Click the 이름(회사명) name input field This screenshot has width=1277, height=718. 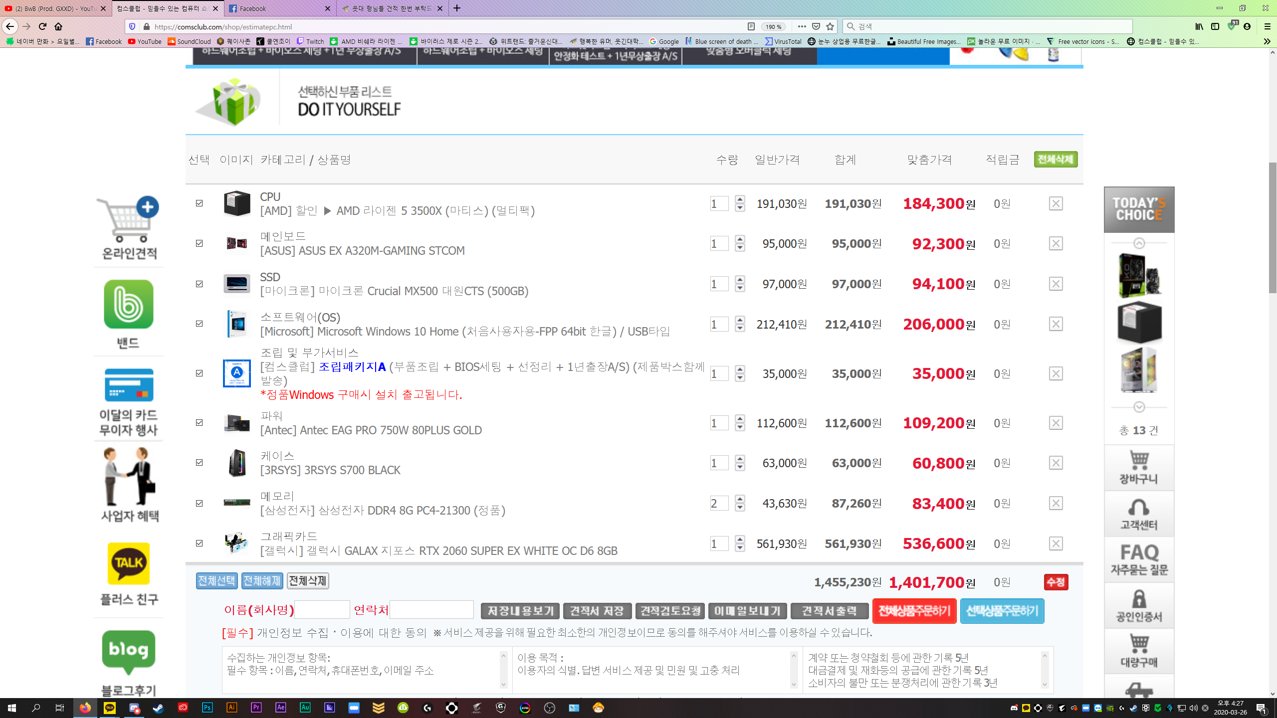pos(322,610)
